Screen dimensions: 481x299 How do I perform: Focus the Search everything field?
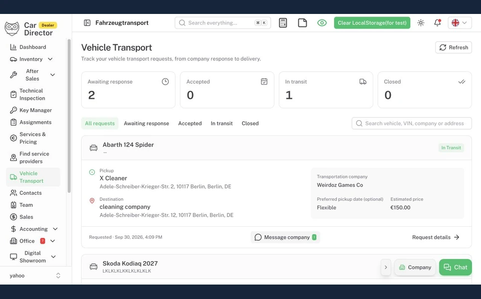(x=223, y=23)
